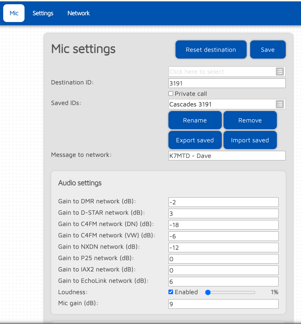Image resolution: width=301 pixels, height=324 pixels.
Task: Click the Mic gain (dB) input
Action: point(223,304)
